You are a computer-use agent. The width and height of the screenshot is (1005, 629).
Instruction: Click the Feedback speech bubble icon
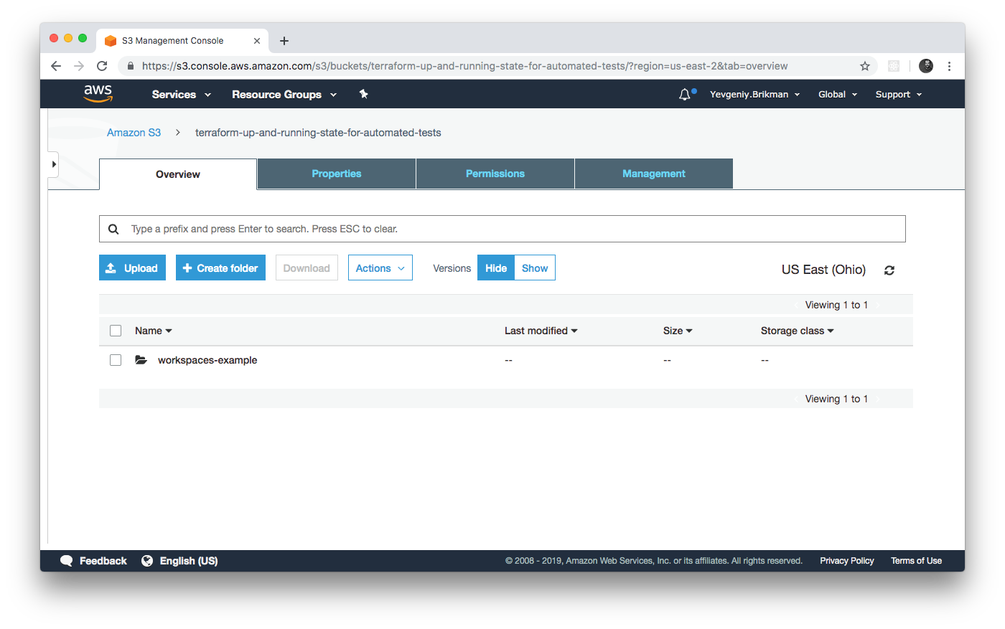pyautogui.click(x=67, y=560)
